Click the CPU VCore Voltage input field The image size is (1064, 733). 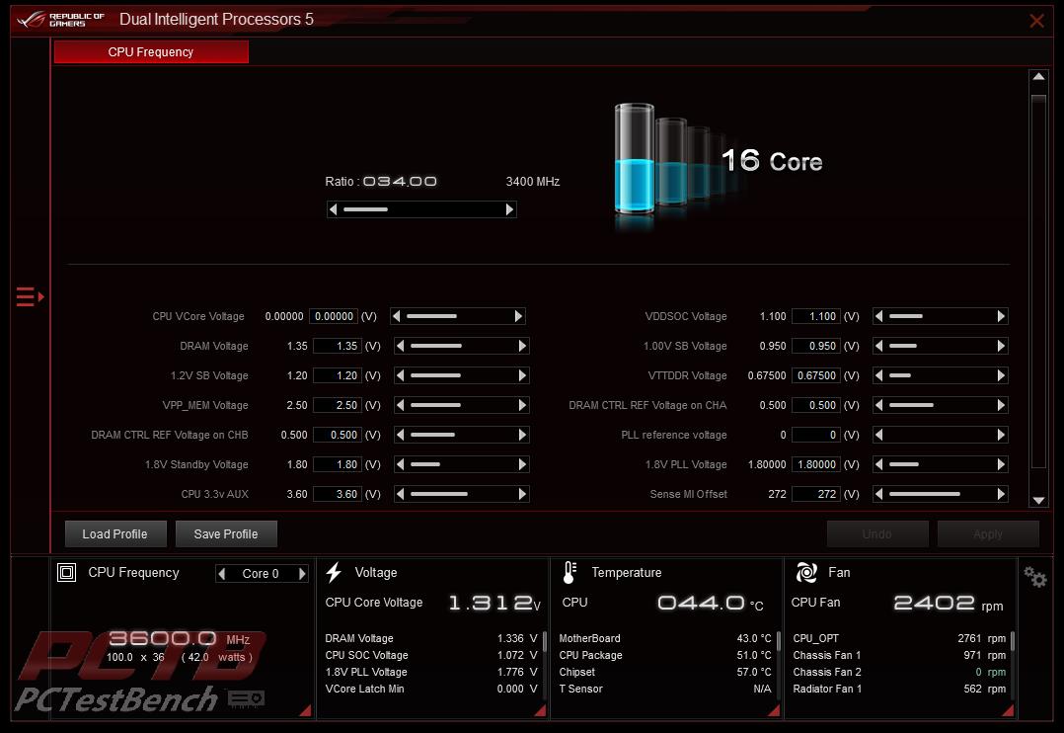tap(334, 316)
